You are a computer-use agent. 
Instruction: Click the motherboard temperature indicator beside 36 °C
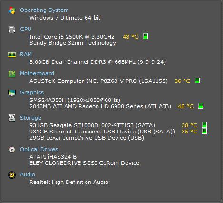(x=197, y=81)
